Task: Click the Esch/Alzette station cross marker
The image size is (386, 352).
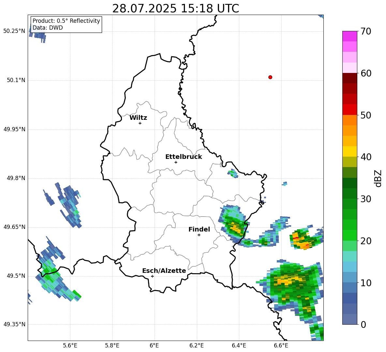Action: click(x=152, y=276)
